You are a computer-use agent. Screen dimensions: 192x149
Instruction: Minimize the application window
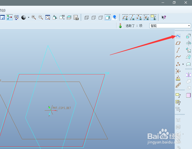tap(163, 2)
